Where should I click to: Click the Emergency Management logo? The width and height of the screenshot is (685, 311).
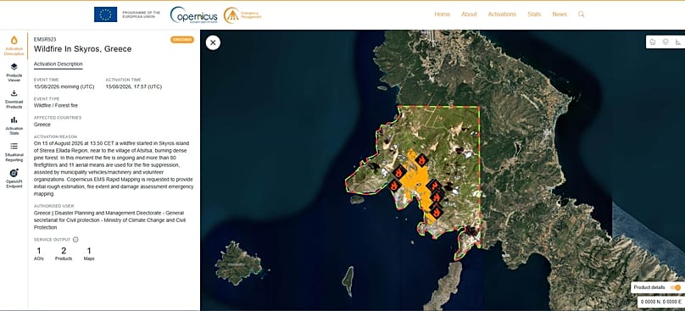(242, 15)
